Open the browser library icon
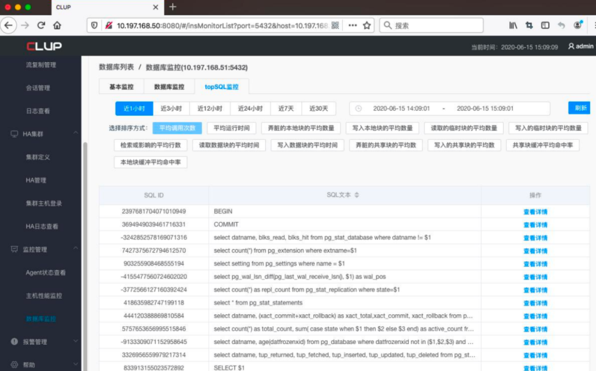This screenshot has width=596, height=371. [x=513, y=25]
